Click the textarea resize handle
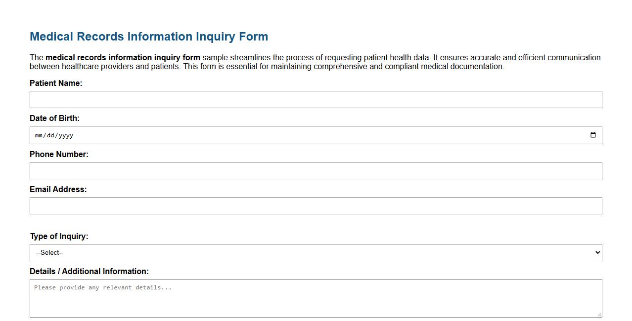This screenshot has height=321, width=632. pos(599,315)
